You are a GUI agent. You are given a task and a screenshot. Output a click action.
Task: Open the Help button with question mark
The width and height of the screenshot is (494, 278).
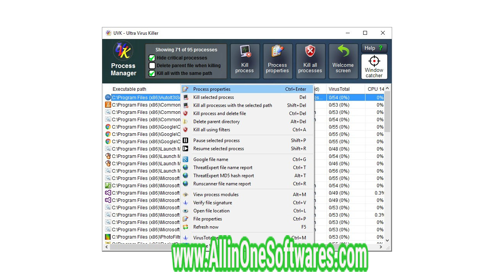[374, 48]
